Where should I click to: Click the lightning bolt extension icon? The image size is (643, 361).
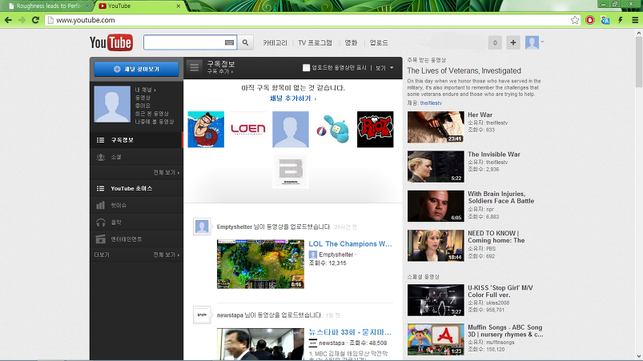tap(620, 20)
